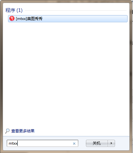The image size is (133, 153).
Task: Place the cursor after the text mtxx
Action: tap(18, 143)
